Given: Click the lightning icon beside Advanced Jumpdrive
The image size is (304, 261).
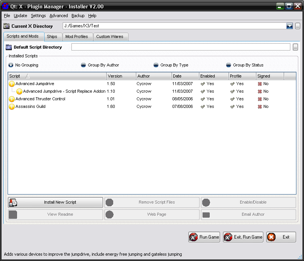Looking at the screenshot, I should click(12, 84).
